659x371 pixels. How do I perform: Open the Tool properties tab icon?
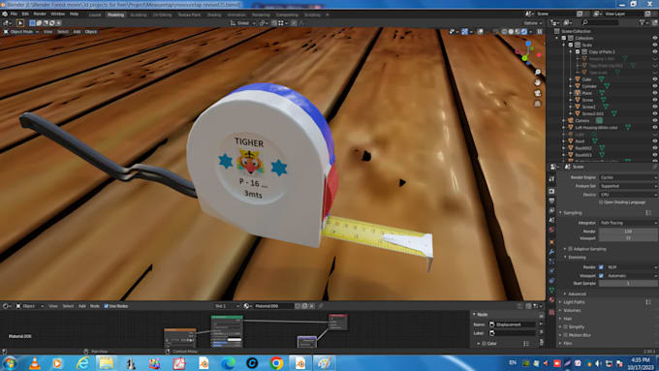[x=551, y=178]
